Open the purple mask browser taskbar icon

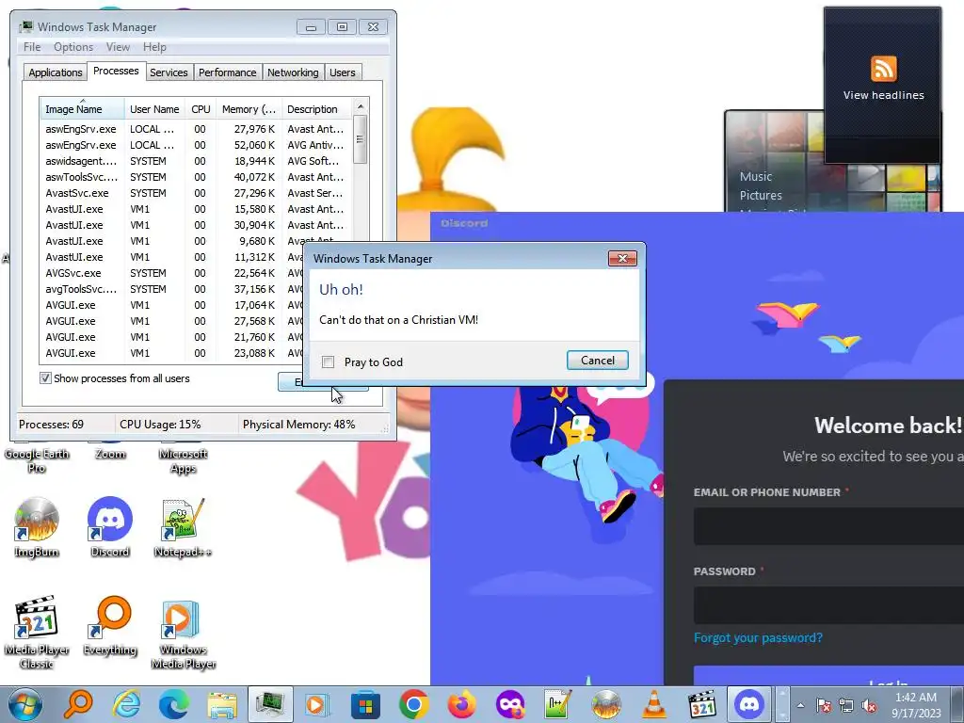[x=509, y=704]
